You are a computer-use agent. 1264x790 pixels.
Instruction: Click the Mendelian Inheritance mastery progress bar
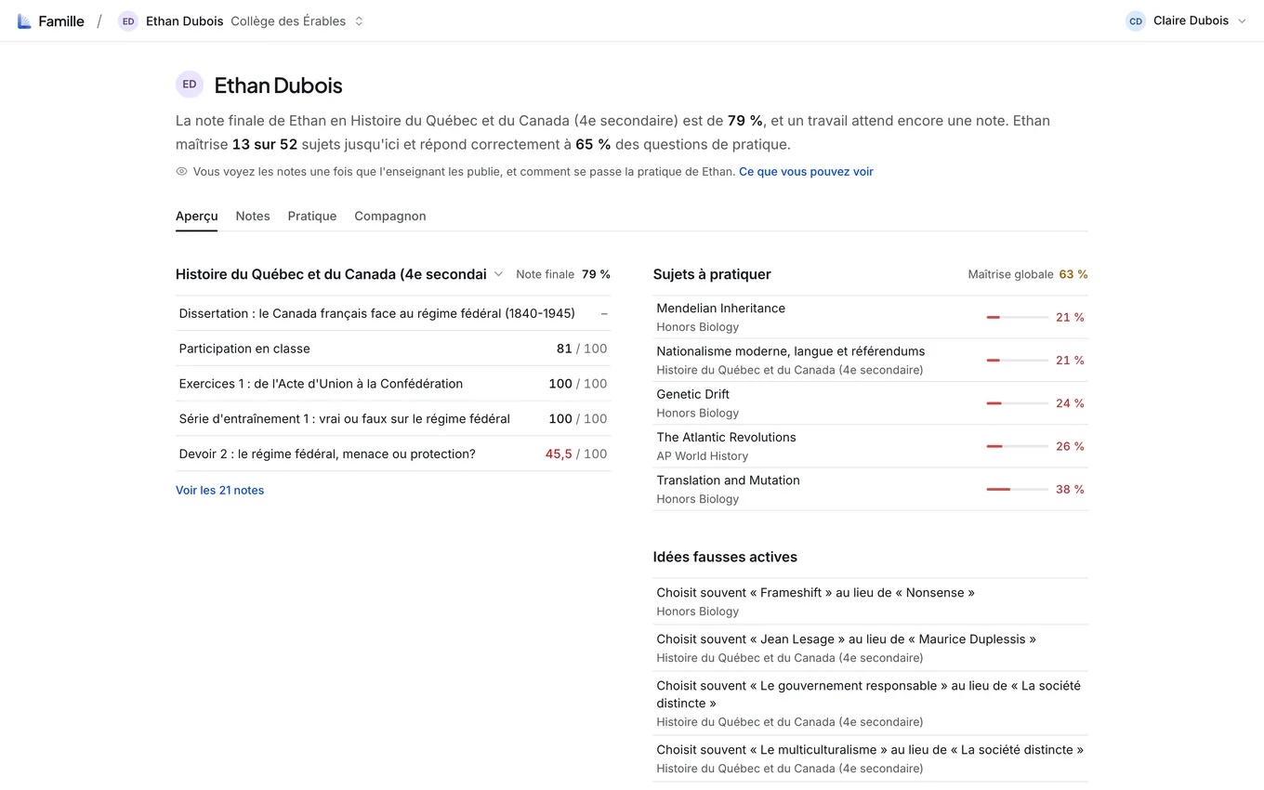[x=1018, y=318]
